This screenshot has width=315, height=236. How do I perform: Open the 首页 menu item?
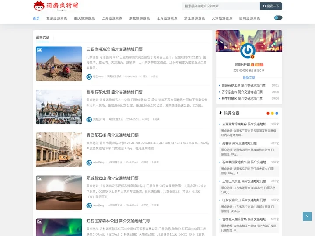pos(36,18)
